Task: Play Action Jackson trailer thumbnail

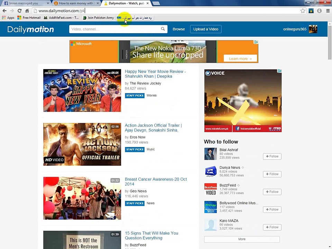Action: 82,144
